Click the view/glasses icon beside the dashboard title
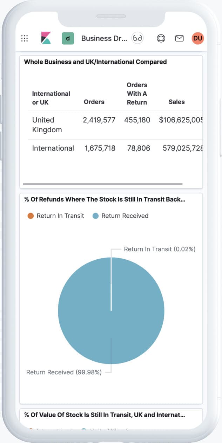Image resolution: width=222 pixels, height=443 pixels. click(137, 38)
